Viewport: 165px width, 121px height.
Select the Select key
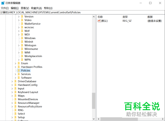[21, 114]
